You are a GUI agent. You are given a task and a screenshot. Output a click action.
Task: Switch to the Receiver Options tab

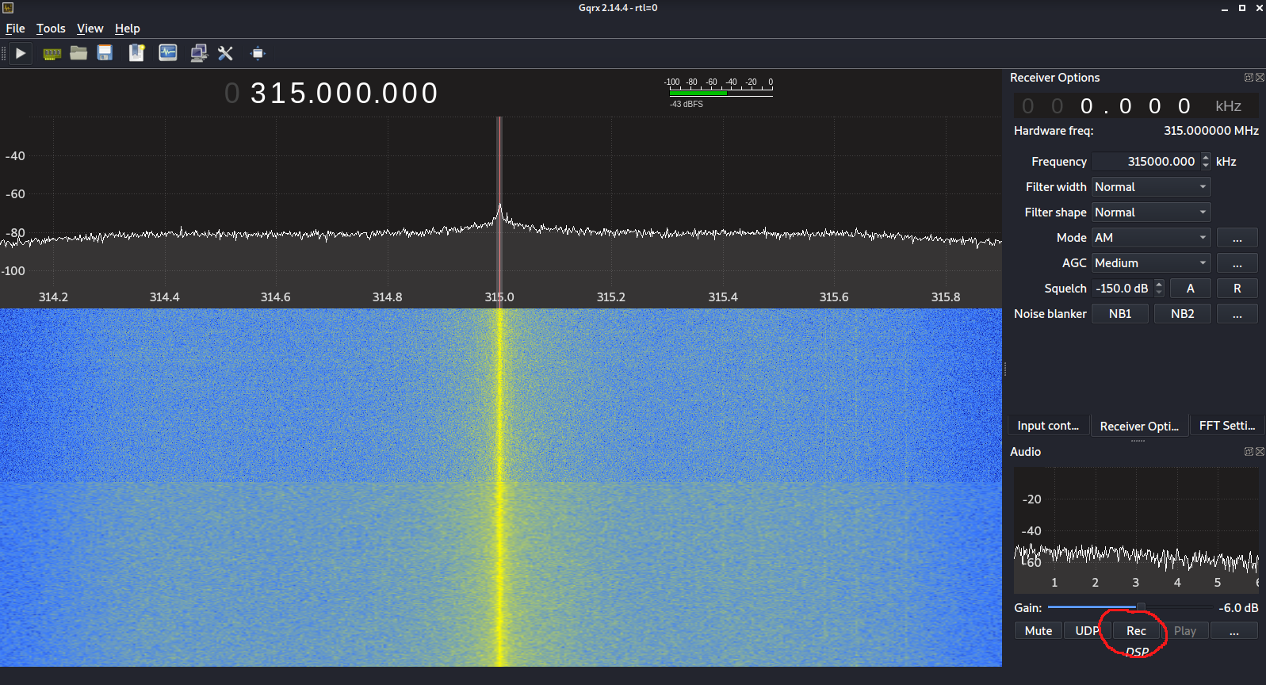(x=1139, y=426)
